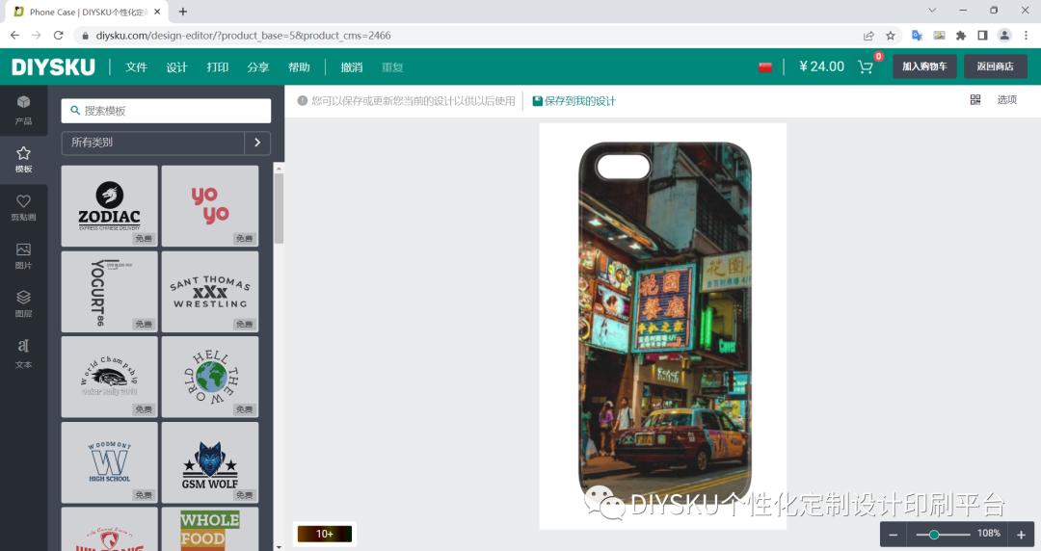
Task: Click the search magnifier icon
Action: coord(75,110)
